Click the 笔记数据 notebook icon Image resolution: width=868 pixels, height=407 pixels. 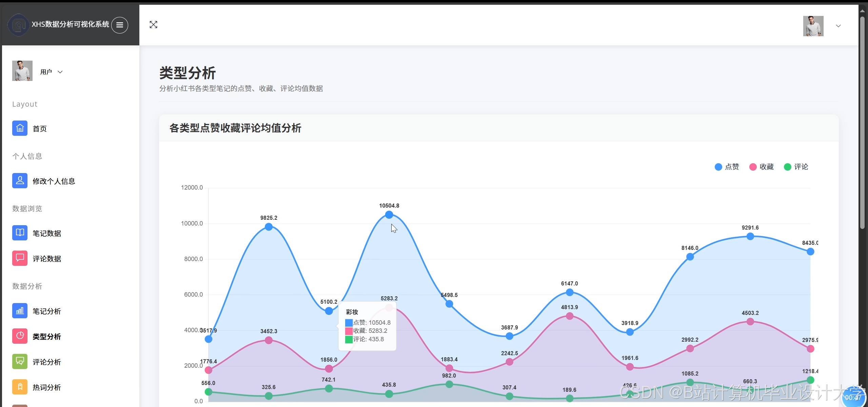point(20,233)
